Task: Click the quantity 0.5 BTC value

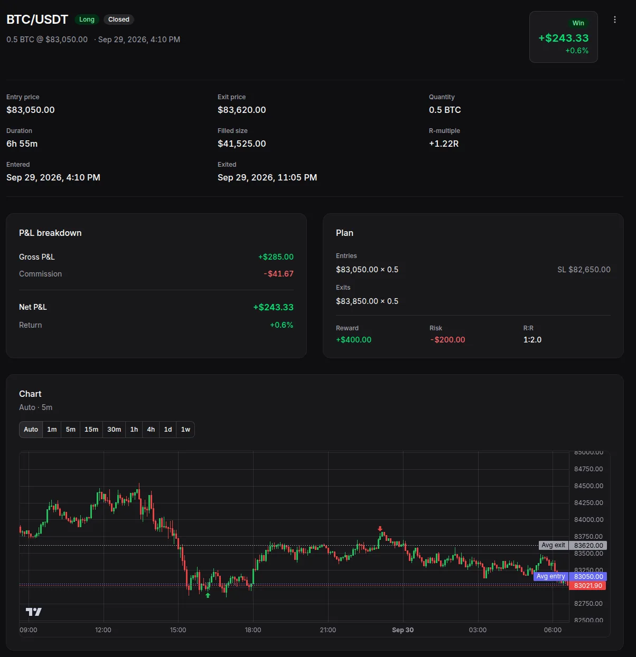Action: [x=445, y=110]
